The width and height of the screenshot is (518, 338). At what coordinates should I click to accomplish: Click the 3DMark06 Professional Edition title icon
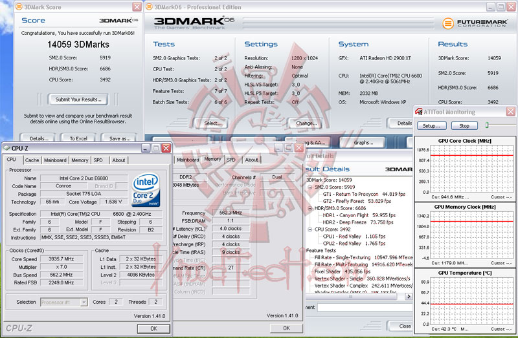click(149, 6)
